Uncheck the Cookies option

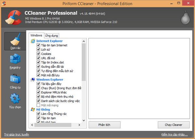click(x=38, y=54)
